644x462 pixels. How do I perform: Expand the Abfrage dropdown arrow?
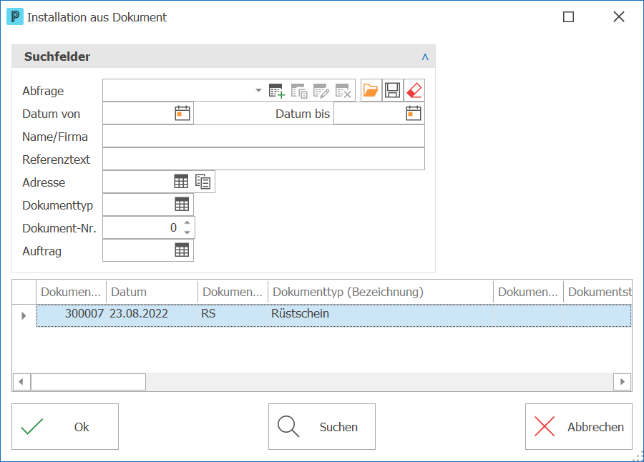[x=258, y=90]
